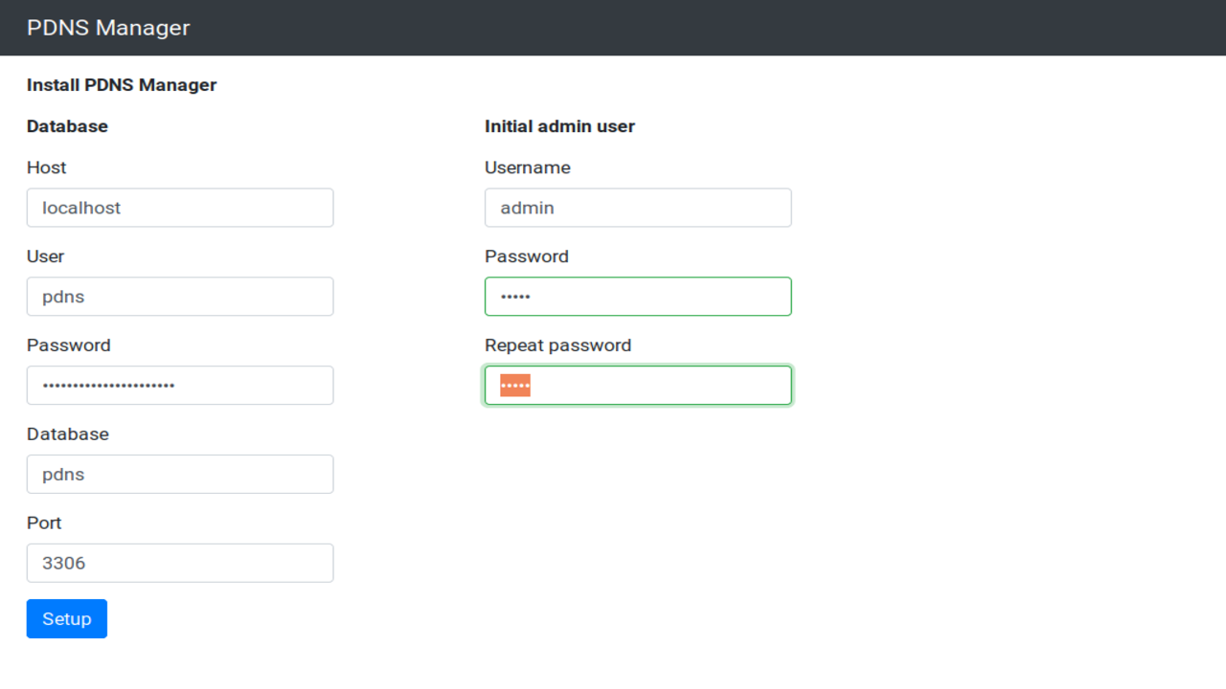
Task: Select the database Password input field
Action: click(x=180, y=386)
